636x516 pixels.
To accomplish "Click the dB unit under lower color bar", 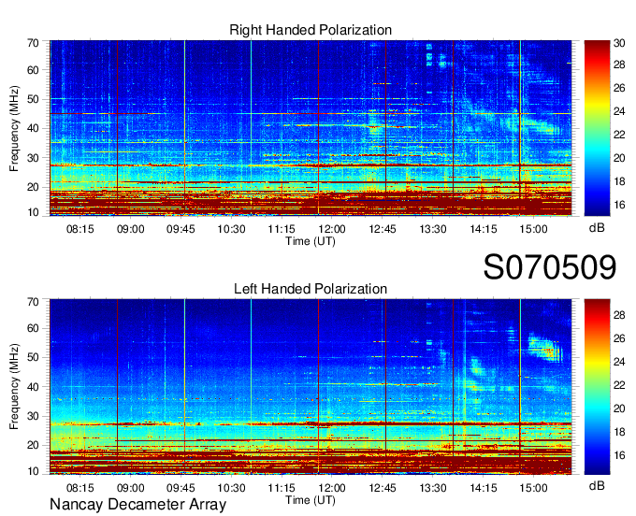I will tap(597, 486).
